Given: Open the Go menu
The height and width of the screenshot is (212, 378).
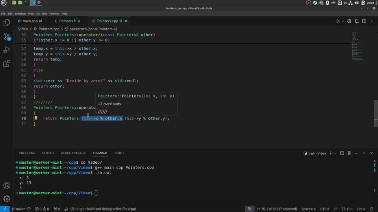Looking at the screenshot, I should point(38,14).
